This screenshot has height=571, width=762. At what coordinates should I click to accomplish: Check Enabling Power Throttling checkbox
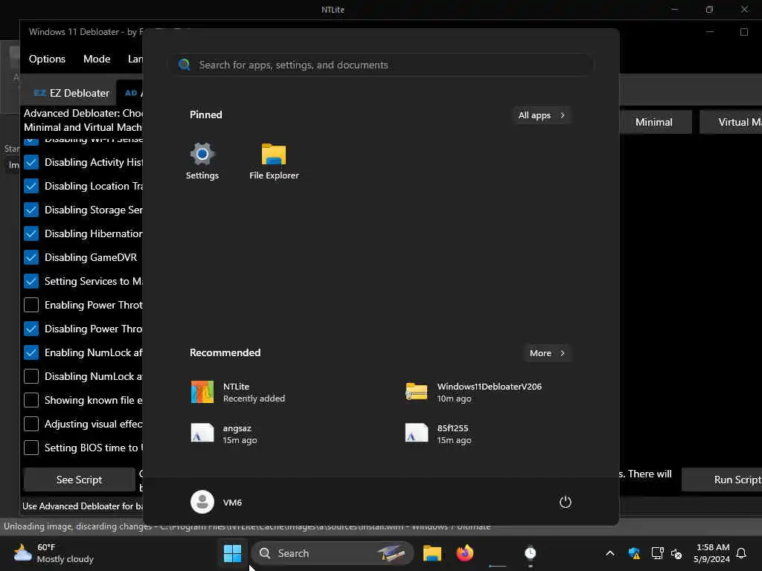point(31,305)
